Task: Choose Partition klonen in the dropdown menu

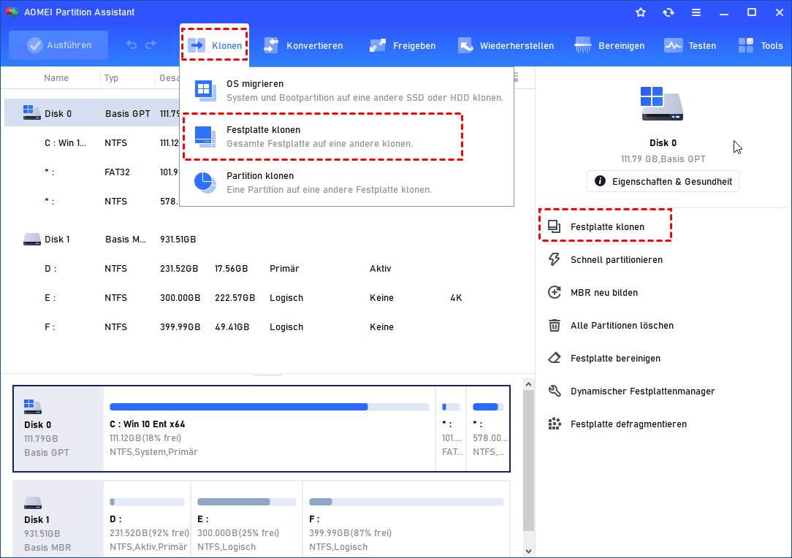Action: 347,183
